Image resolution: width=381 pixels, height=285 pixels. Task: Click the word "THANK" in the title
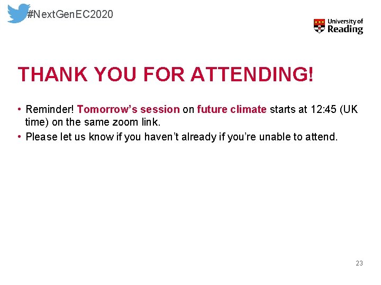[53, 74]
